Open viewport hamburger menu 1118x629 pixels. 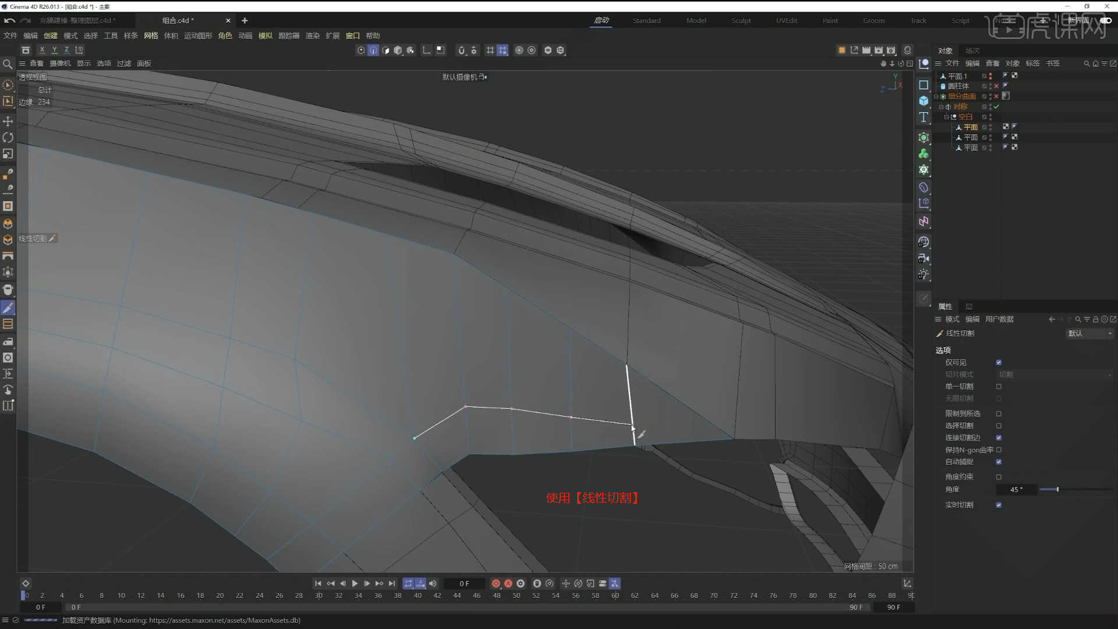tap(22, 63)
